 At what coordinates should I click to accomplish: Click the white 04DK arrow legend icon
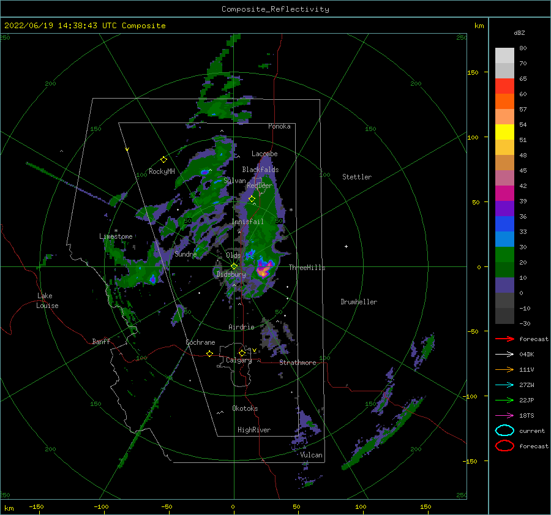tap(504, 355)
